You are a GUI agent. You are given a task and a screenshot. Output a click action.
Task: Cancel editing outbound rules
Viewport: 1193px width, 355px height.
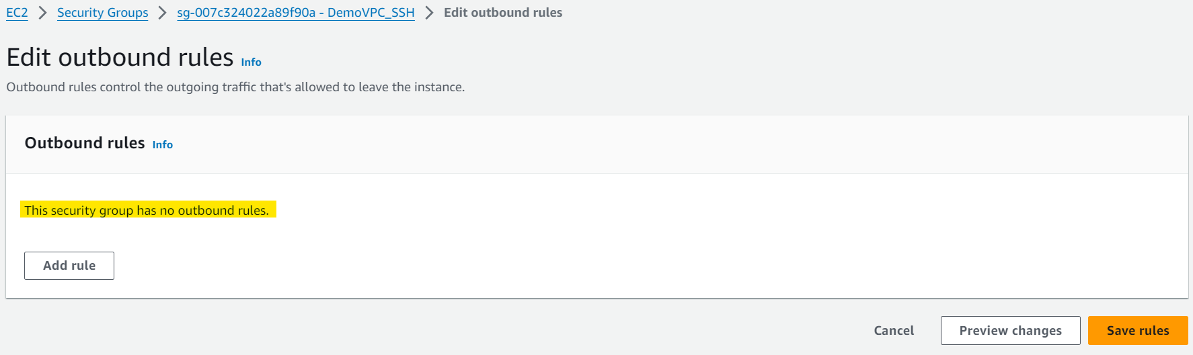click(894, 330)
